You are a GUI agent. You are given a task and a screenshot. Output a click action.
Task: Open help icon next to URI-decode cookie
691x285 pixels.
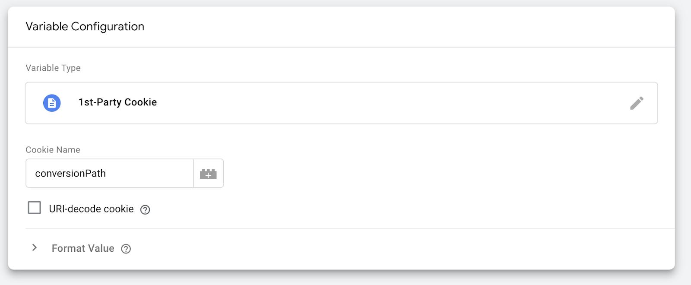coord(145,210)
